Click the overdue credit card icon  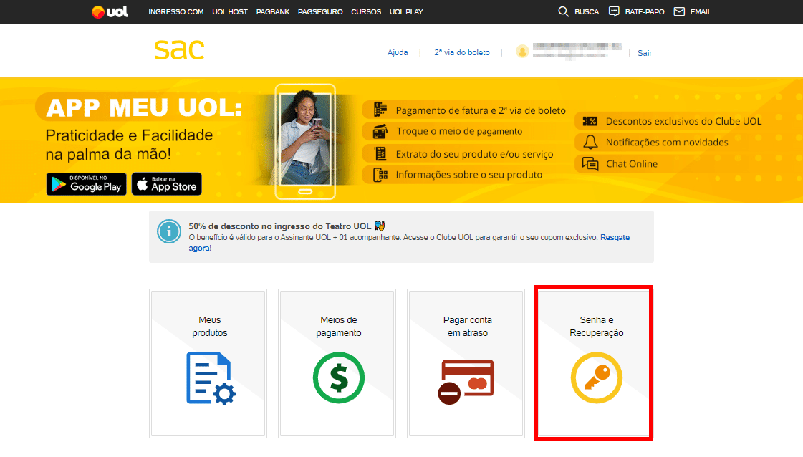click(466, 382)
